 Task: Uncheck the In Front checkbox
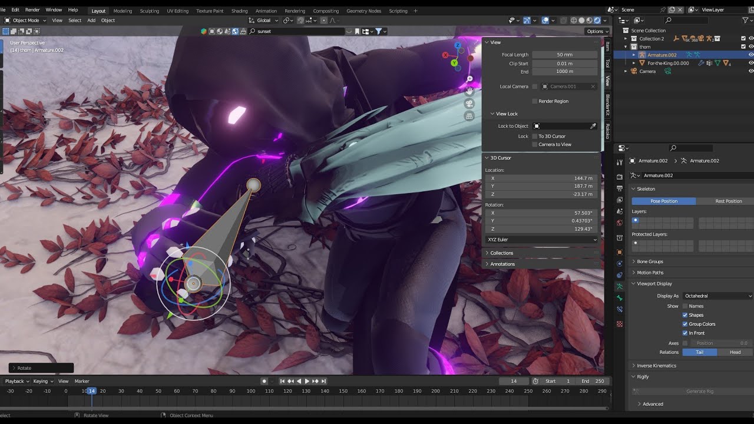coord(685,333)
